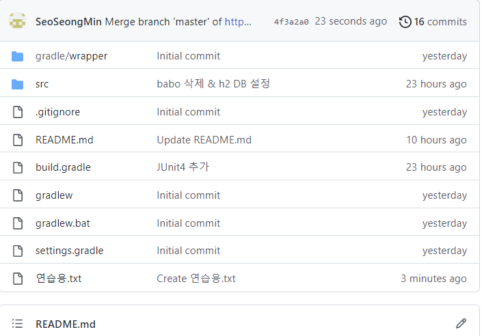Open 'babo 삭제 & h2 DB 설정' commit

tap(213, 84)
